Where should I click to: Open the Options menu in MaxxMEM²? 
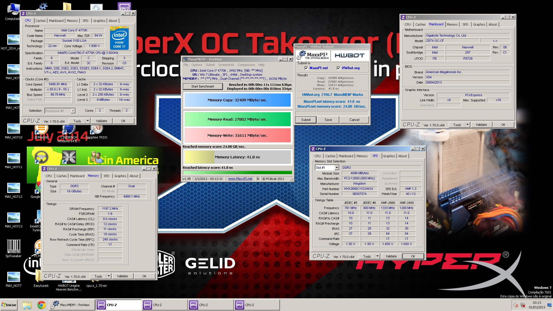(197, 65)
